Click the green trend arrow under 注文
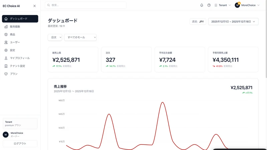The width and height of the screenshot is (267, 150). pos(107,66)
